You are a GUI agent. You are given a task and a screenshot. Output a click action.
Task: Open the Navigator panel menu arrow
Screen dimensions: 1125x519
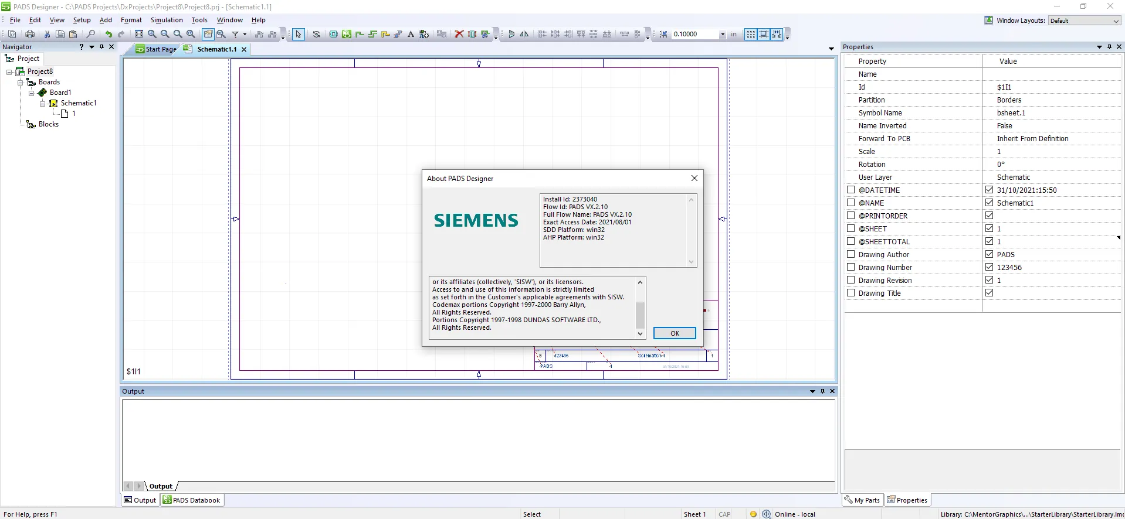(92, 47)
